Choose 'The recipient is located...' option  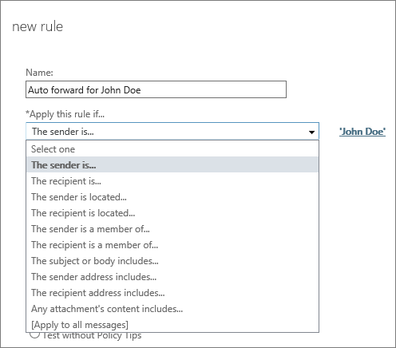tap(172, 213)
